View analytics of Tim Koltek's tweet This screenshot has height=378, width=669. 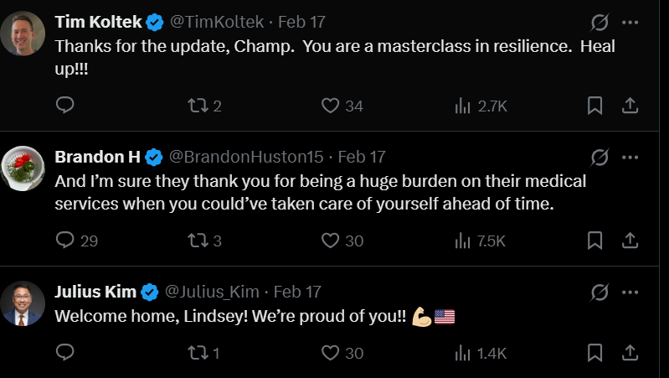click(x=481, y=106)
